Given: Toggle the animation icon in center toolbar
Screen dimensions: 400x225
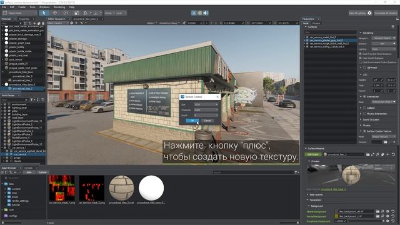Looking at the screenshot, I should coord(194,12).
